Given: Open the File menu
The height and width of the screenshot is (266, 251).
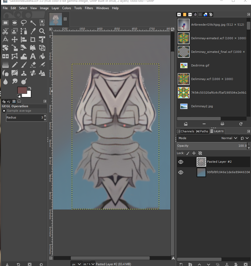Looking at the screenshot, I should pyautogui.click(x=5, y=8).
